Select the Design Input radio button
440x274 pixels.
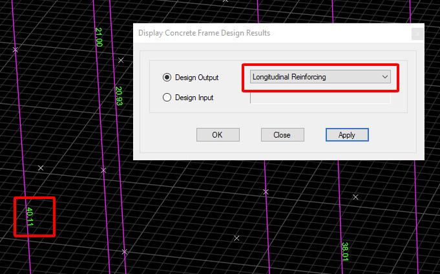(x=167, y=98)
